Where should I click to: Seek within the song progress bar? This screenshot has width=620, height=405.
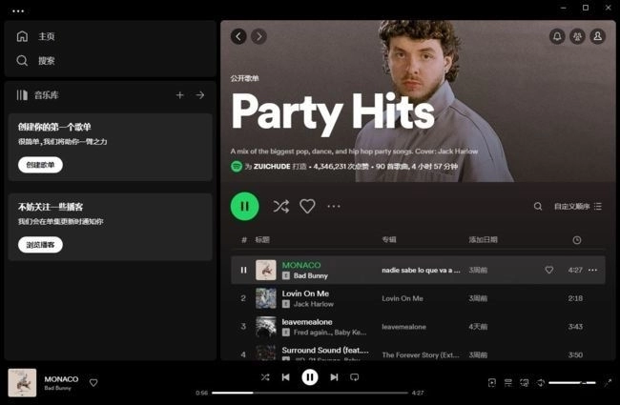(x=310, y=393)
